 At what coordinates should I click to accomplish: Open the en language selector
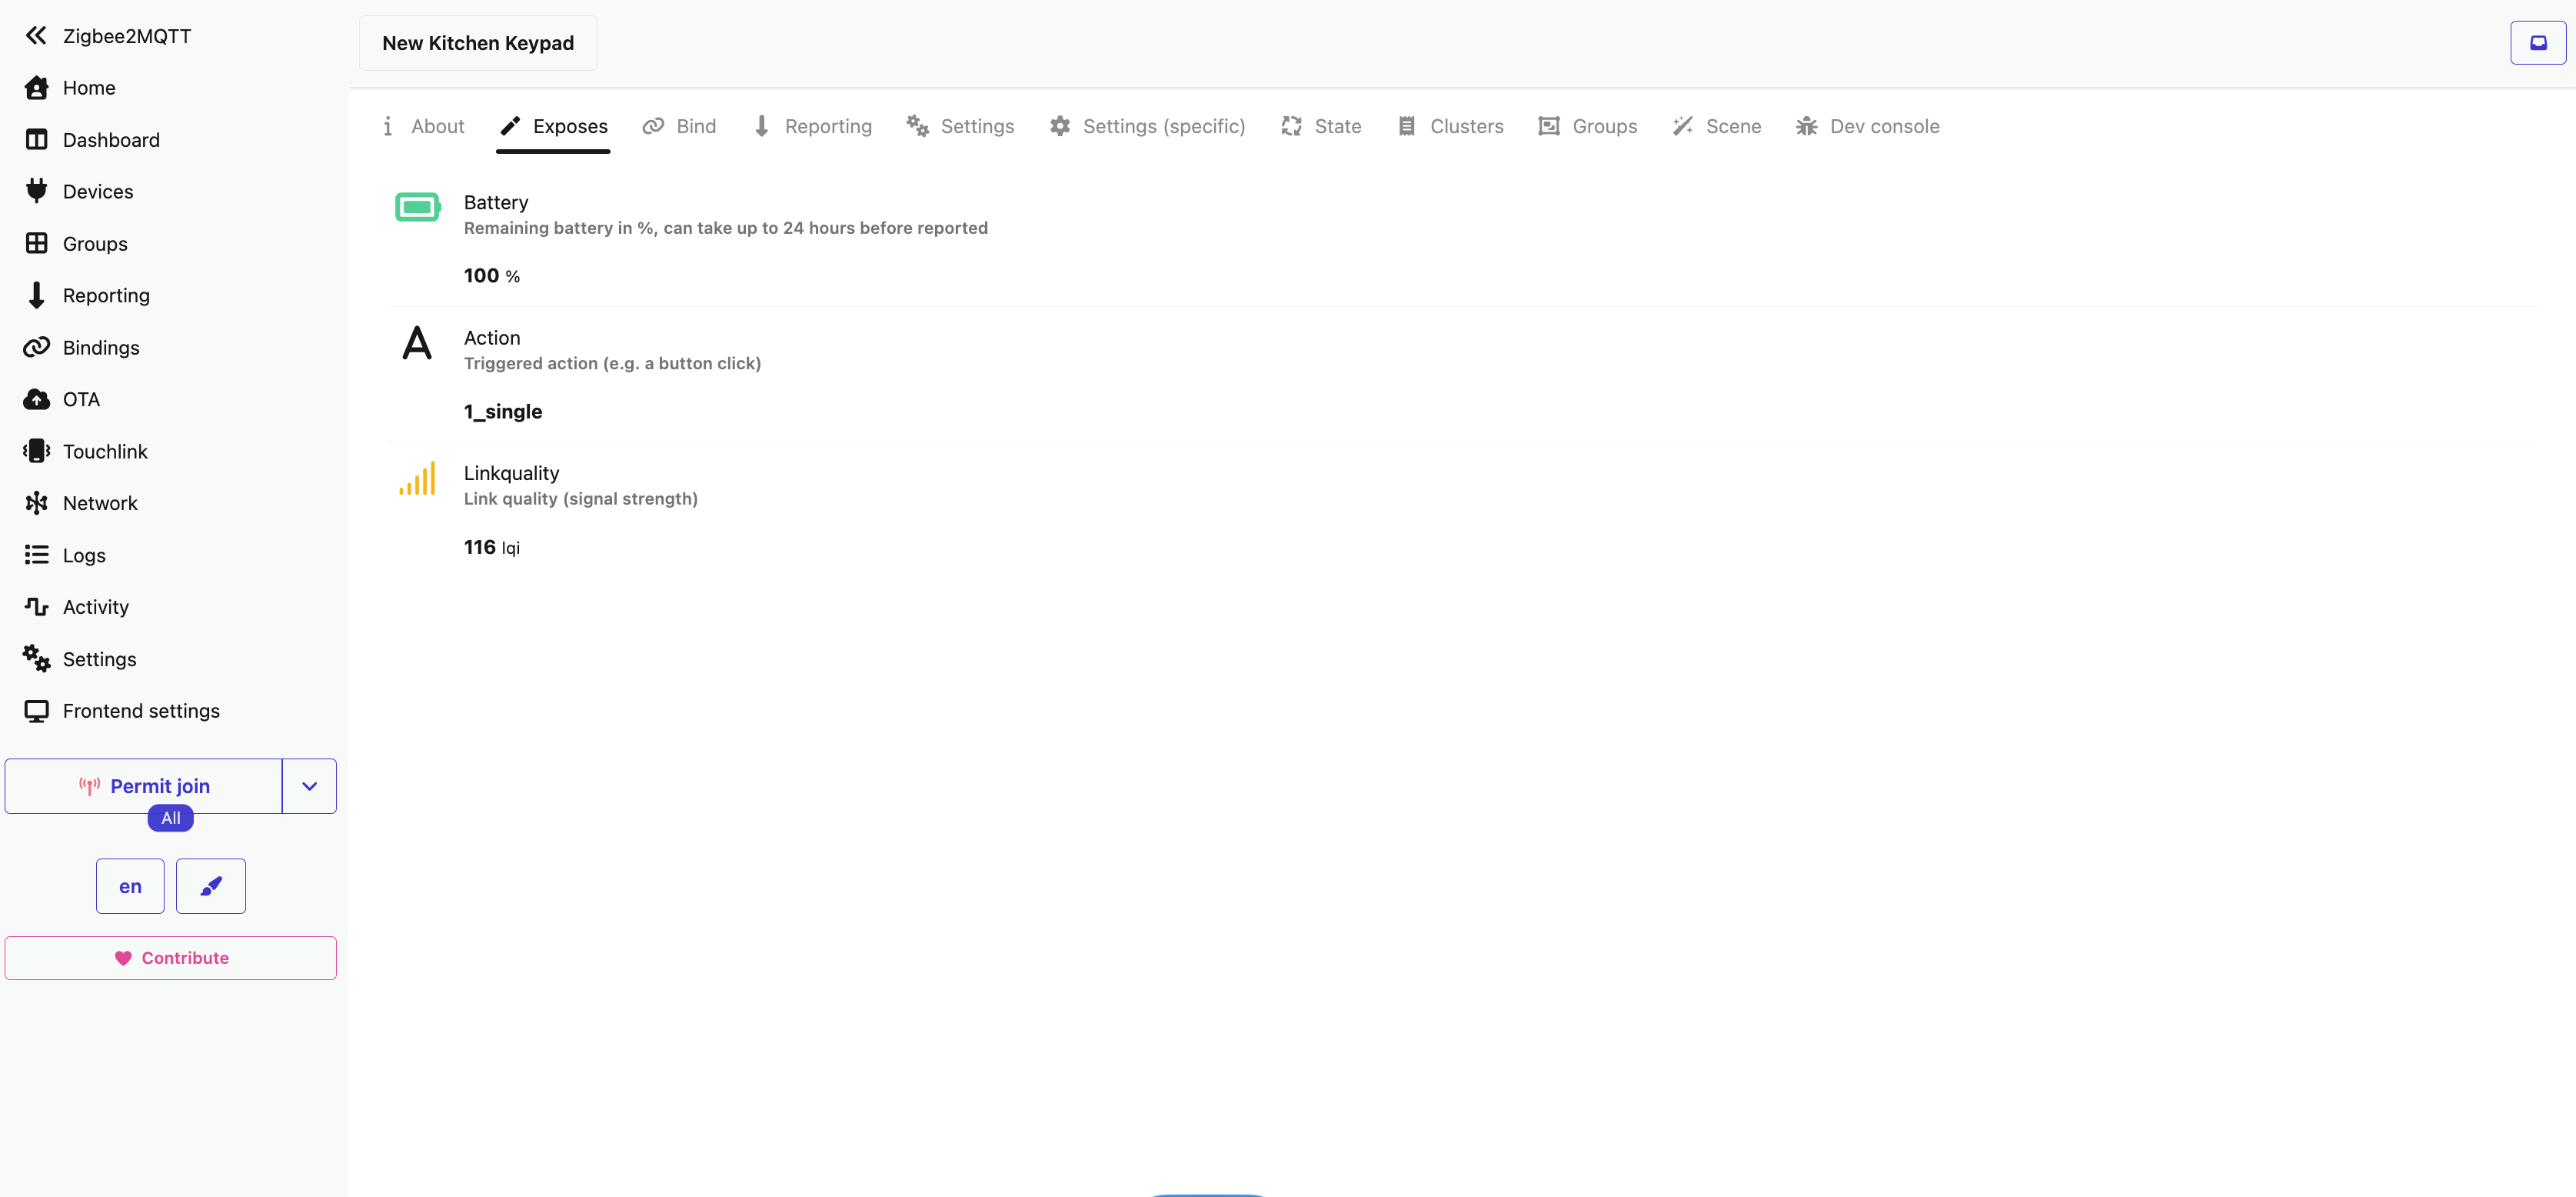tap(130, 885)
